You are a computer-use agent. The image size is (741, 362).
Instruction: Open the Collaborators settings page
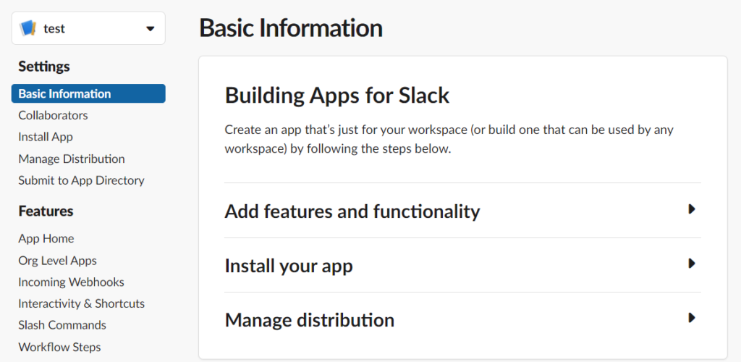pos(53,115)
